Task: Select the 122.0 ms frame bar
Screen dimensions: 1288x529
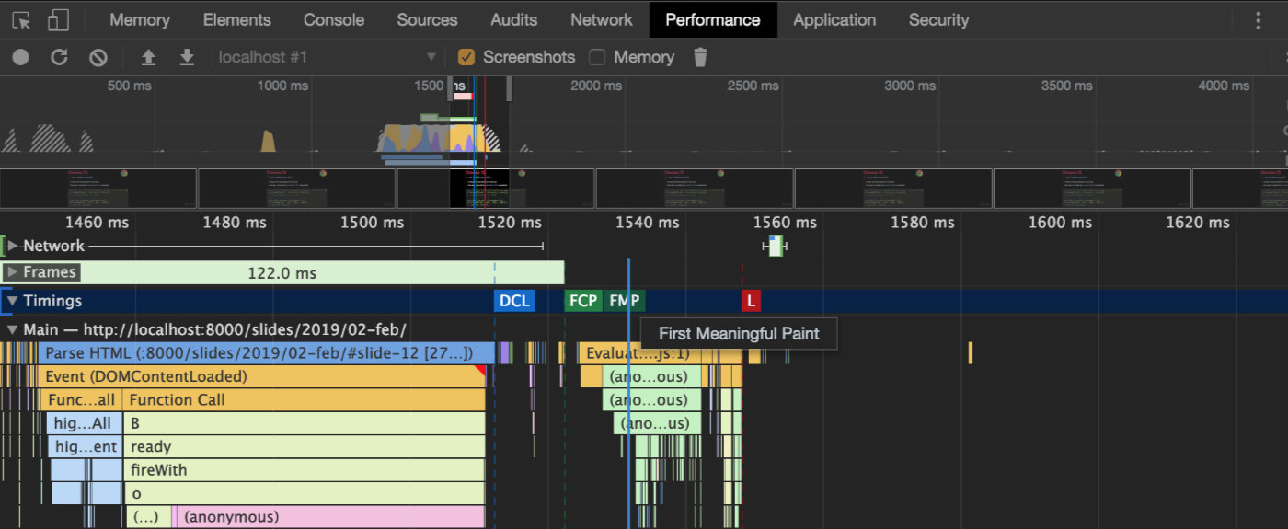Action: point(282,273)
